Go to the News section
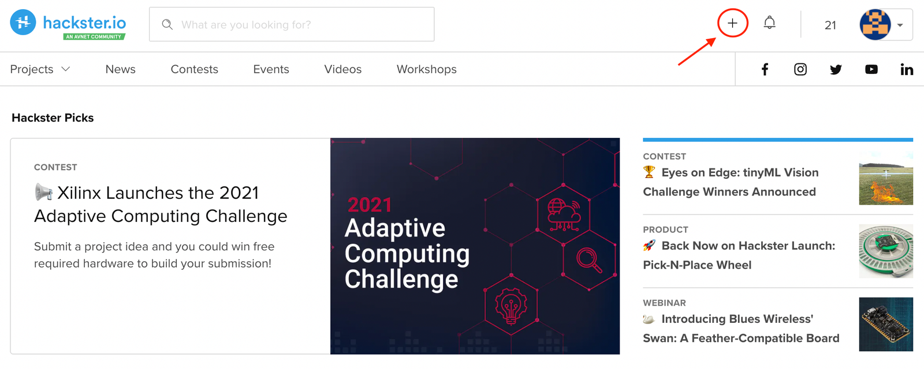924x369 pixels. [x=120, y=69]
